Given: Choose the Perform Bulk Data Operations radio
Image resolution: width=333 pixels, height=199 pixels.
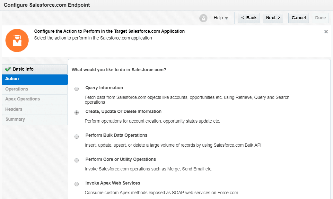Looking at the screenshot, I should pyautogui.click(x=76, y=136).
